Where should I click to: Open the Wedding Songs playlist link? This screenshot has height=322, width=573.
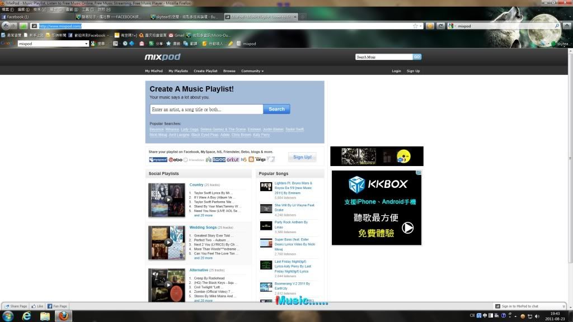tap(203, 228)
